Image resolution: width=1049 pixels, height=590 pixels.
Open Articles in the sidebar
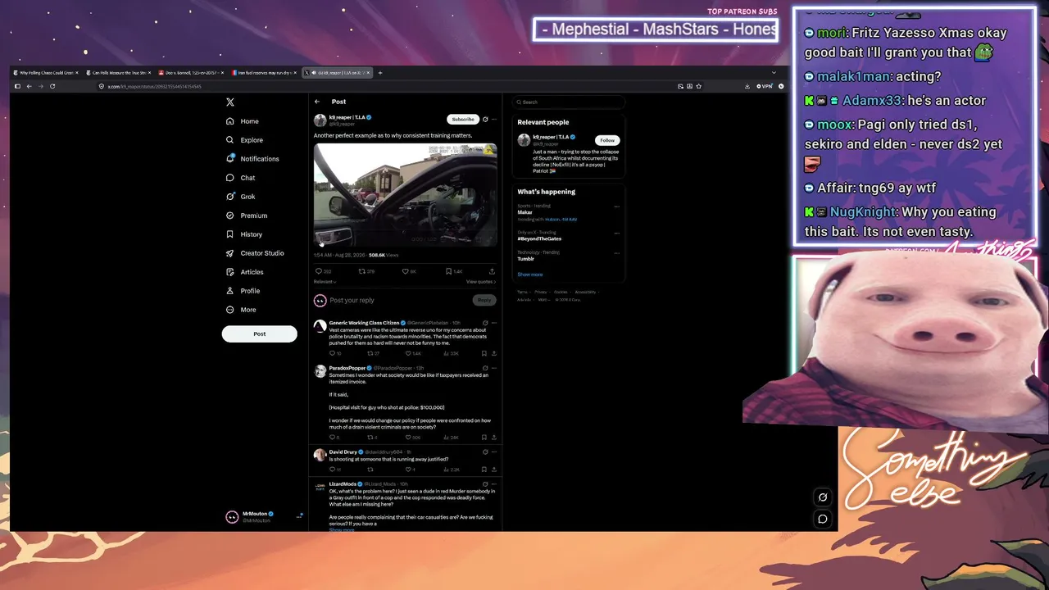[x=244, y=272]
